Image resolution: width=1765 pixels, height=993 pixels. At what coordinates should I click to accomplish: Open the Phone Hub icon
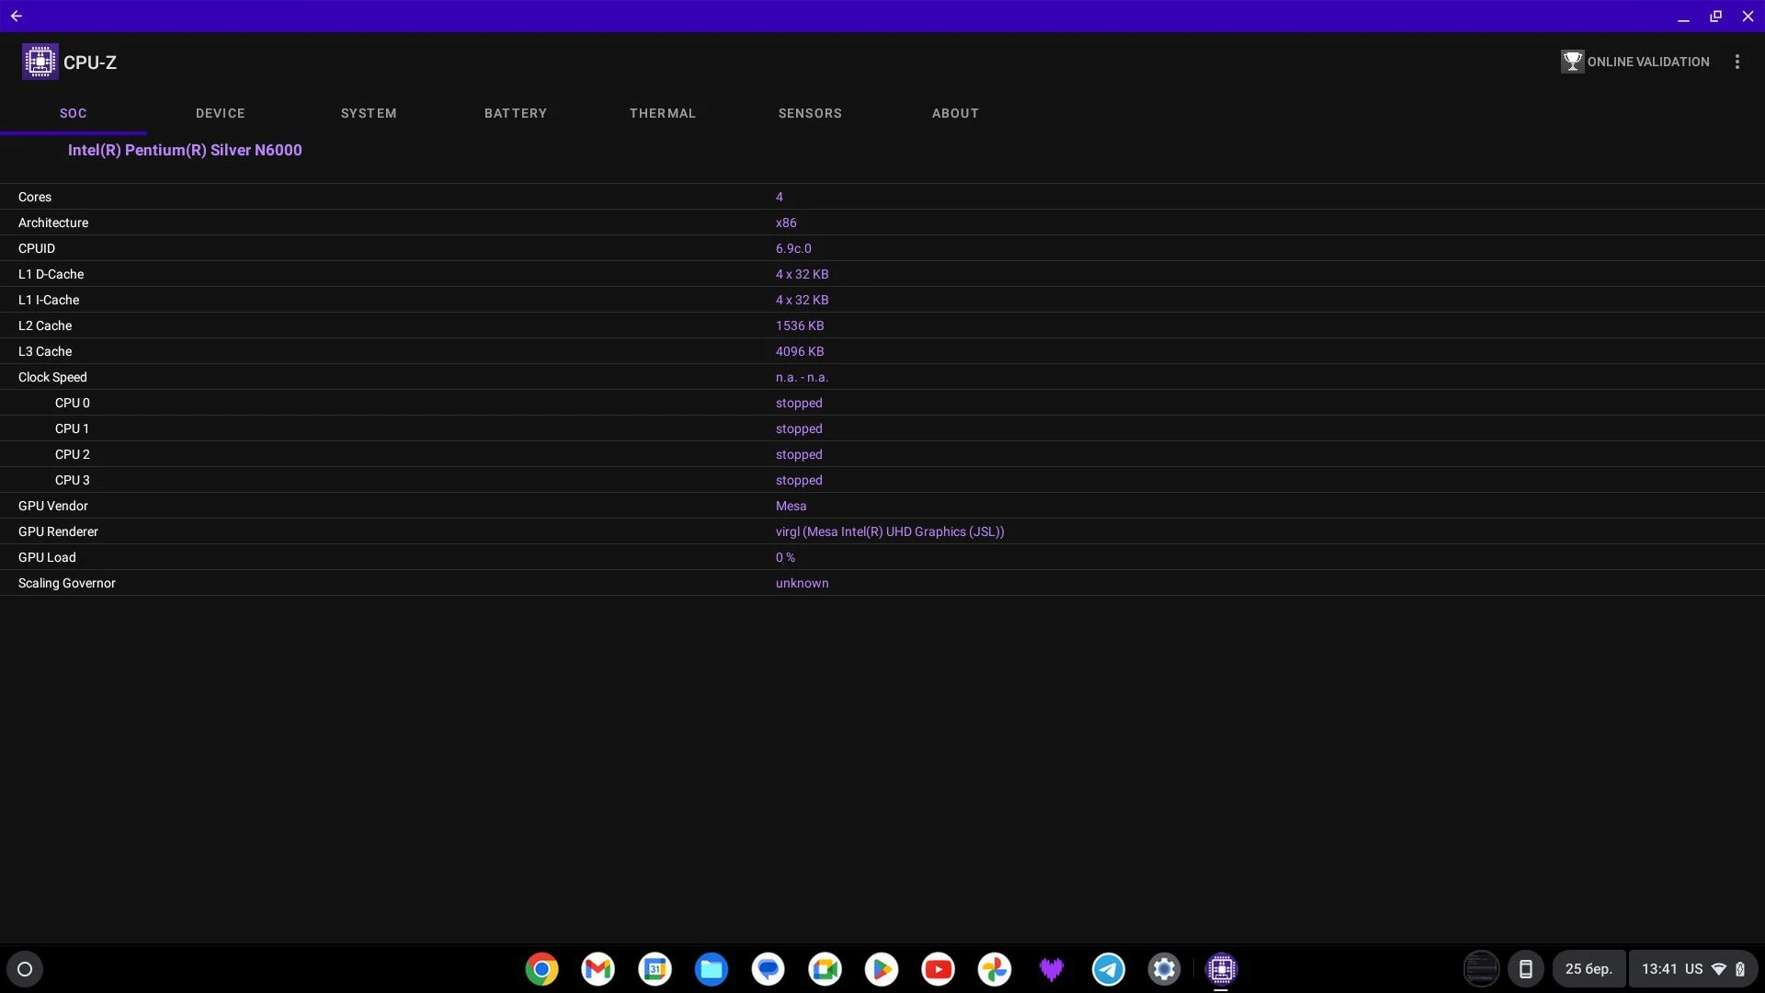click(1525, 969)
